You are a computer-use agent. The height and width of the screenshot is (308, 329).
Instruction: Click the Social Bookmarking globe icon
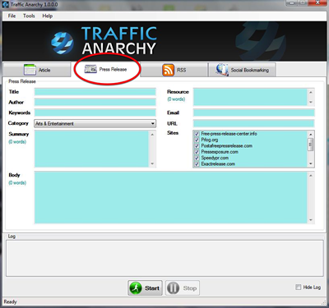pyautogui.click(x=222, y=70)
